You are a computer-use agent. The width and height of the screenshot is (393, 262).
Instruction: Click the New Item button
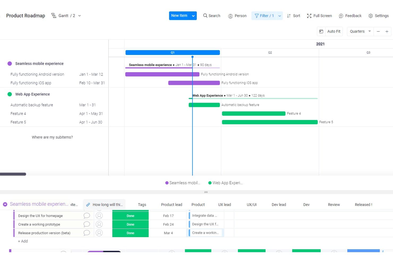pos(179,16)
